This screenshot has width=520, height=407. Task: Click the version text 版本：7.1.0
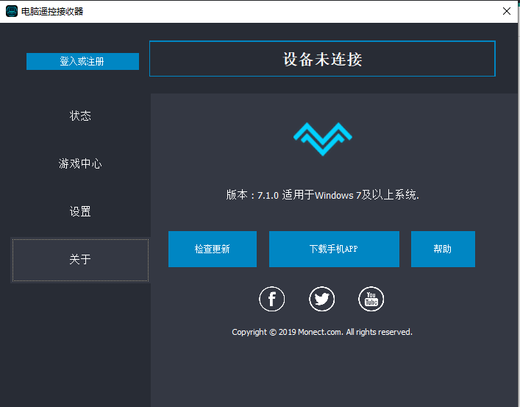tap(252, 195)
